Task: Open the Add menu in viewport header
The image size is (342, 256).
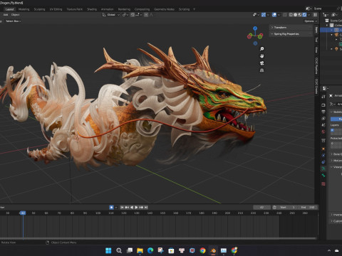Action: (6, 15)
